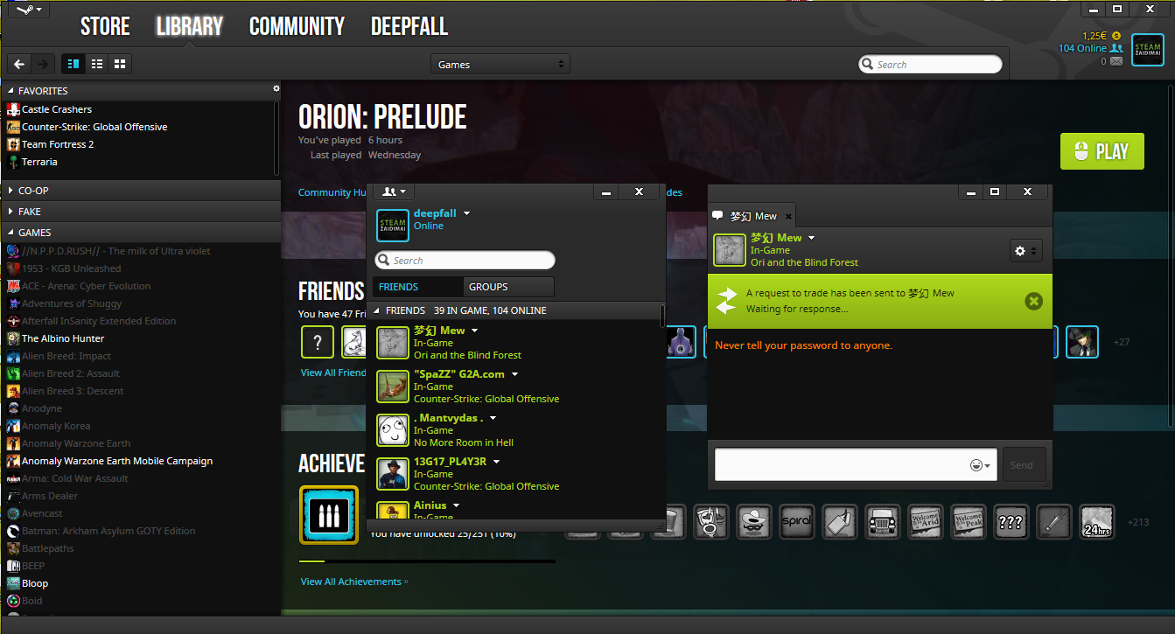
Task: Click the . Mantvydas . friend avatar
Action: point(393,430)
